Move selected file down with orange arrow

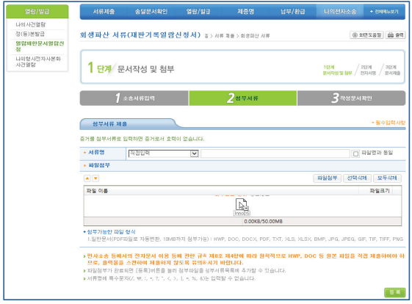[95, 178]
